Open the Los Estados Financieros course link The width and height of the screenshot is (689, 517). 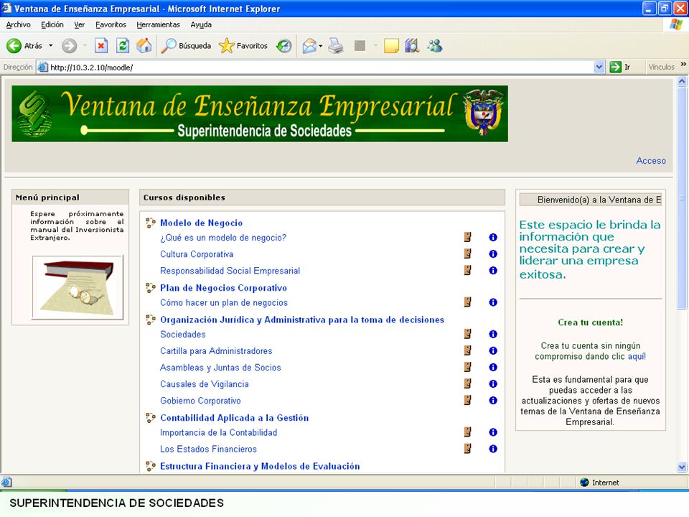(x=208, y=449)
